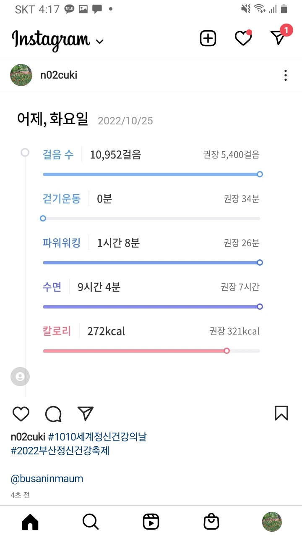The image size is (302, 538).
Task: Tap the tagged people icon on photo
Action: click(x=20, y=377)
